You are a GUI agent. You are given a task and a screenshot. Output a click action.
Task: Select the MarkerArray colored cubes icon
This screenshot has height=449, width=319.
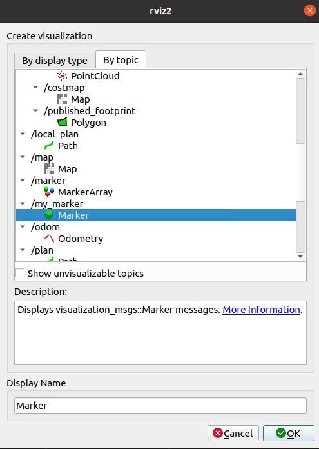click(49, 192)
